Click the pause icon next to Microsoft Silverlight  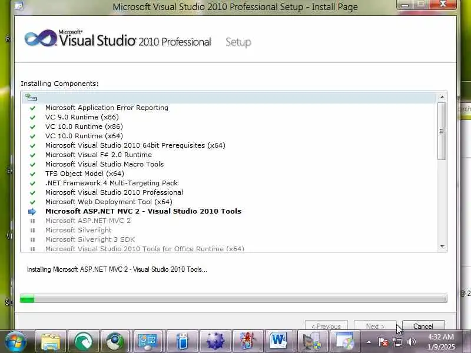pos(32,230)
